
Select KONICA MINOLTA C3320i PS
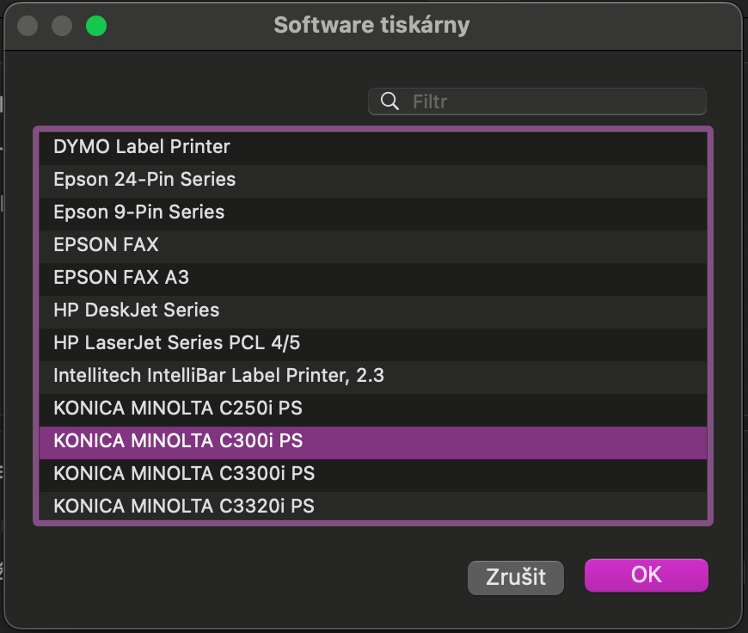point(373,506)
